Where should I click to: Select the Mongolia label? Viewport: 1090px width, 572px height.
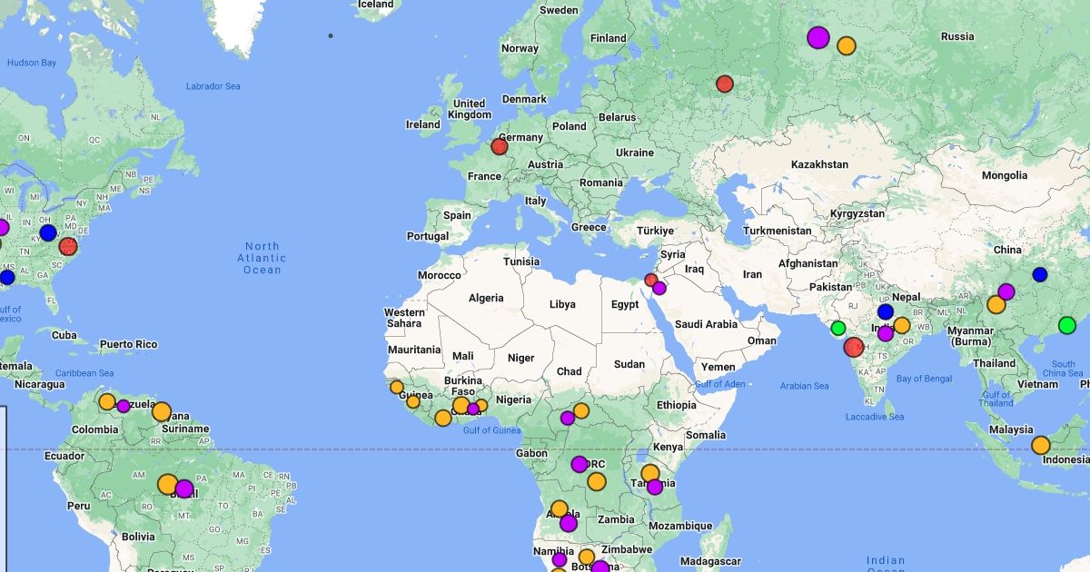tap(1004, 175)
